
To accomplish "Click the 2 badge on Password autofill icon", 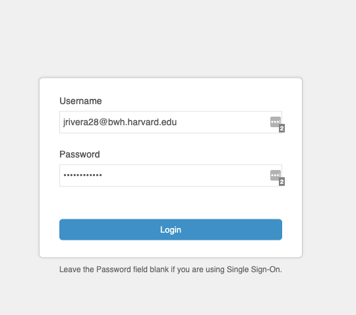I will pos(282,182).
